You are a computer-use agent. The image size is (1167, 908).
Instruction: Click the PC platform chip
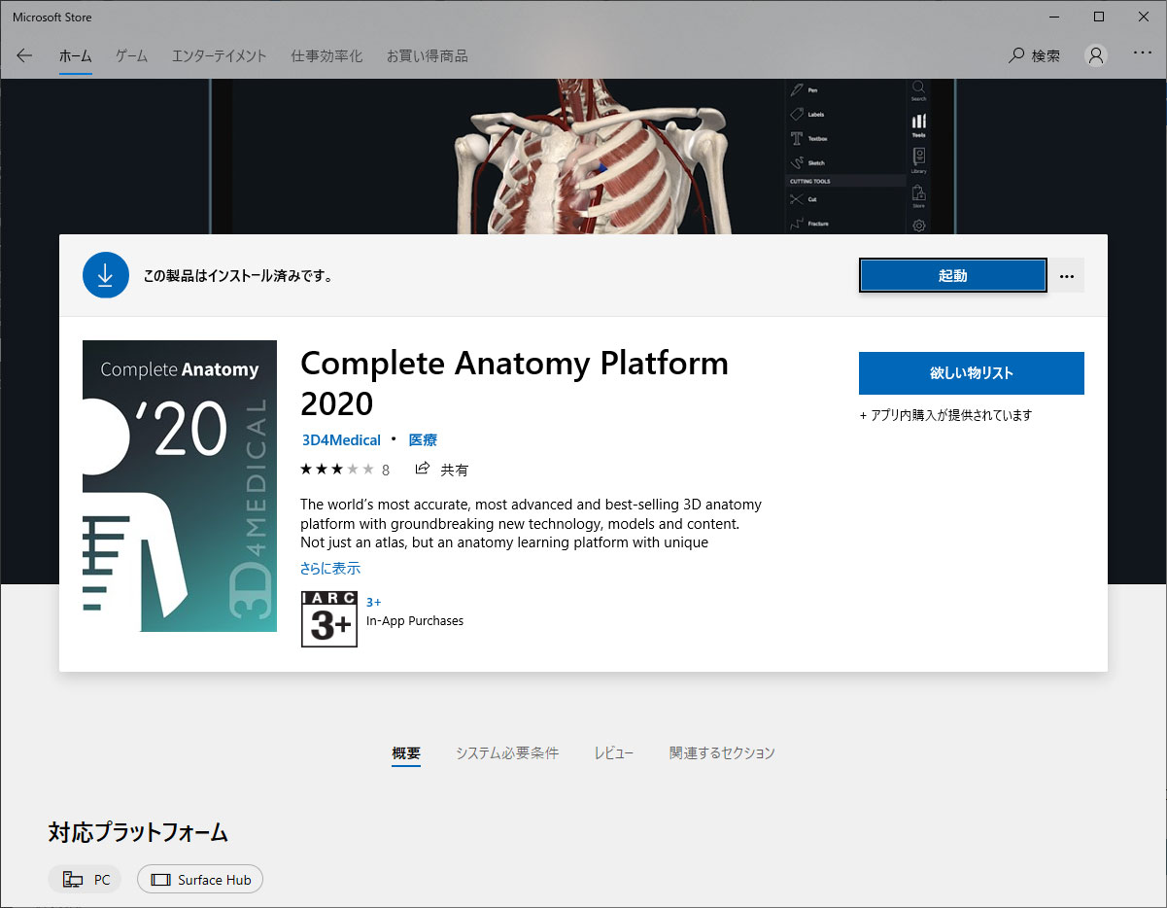click(85, 880)
